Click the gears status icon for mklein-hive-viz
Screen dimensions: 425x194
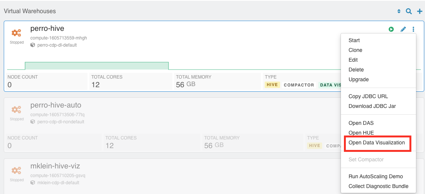pos(17,170)
